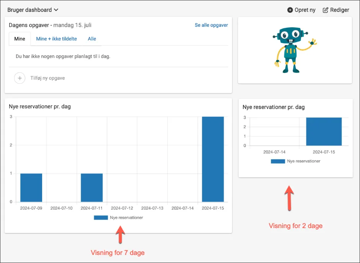Viewport: 360px width, 263px height.
Task: Click the Rediger button
Action: coord(336,10)
